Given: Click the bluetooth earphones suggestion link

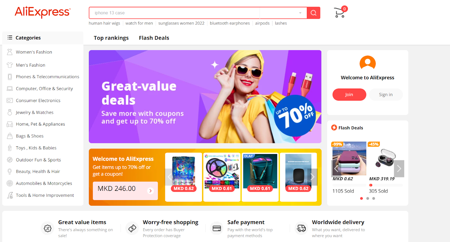Looking at the screenshot, I should [x=230, y=23].
